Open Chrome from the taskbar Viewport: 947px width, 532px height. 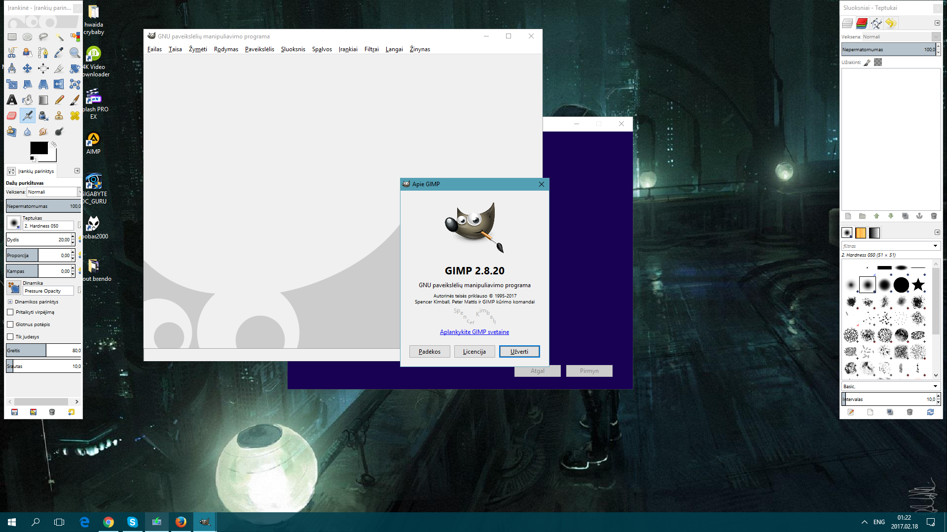tap(109, 522)
